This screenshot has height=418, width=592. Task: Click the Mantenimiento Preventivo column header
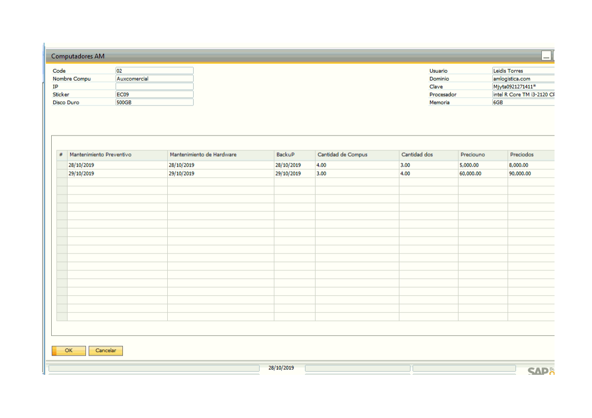(118, 154)
